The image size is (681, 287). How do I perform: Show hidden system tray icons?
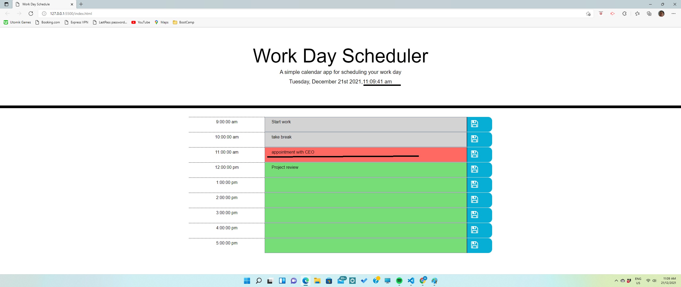click(616, 281)
